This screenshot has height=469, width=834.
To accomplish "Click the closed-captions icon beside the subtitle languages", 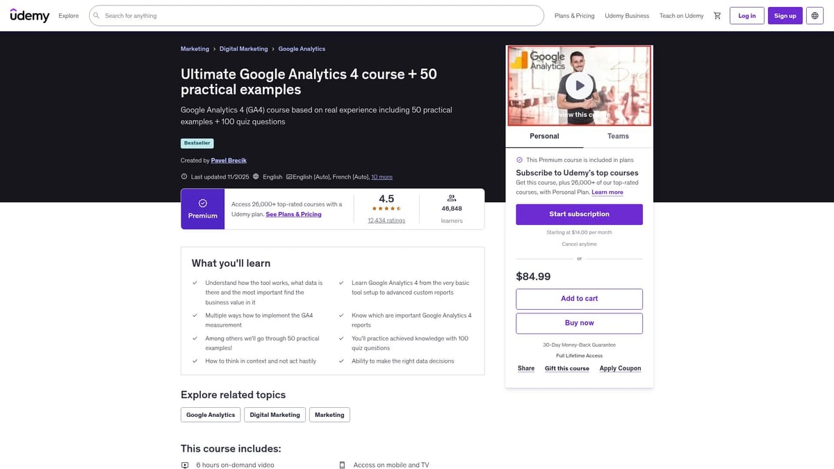I will pos(288,176).
